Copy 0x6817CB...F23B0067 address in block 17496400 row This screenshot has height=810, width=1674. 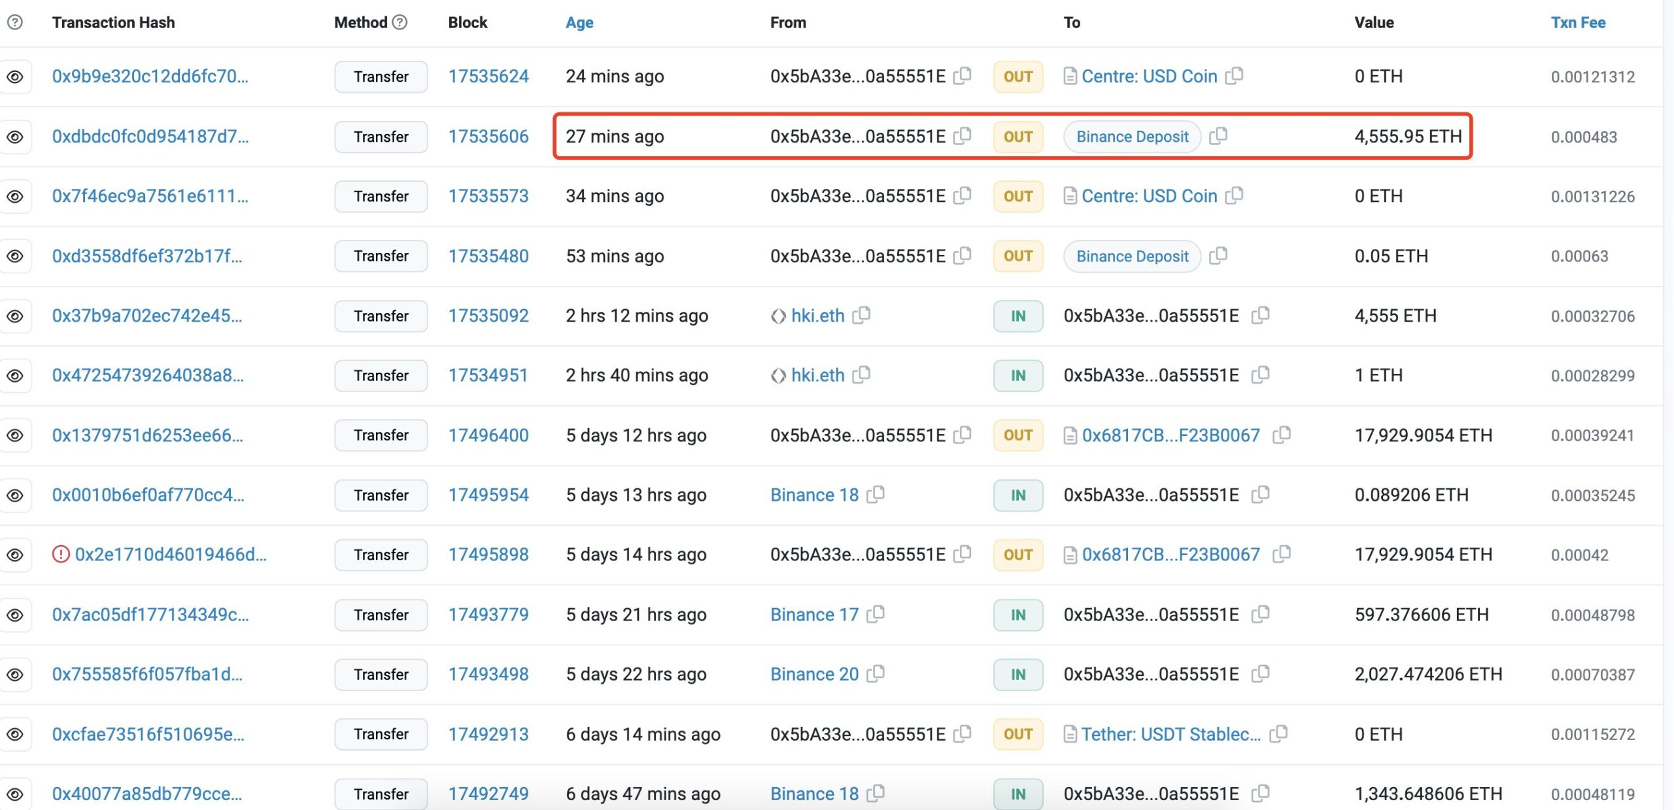coord(1282,435)
